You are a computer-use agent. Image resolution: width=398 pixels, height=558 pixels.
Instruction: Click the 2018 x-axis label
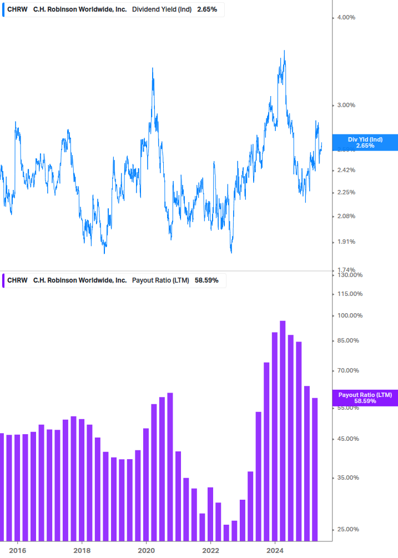coord(82,551)
